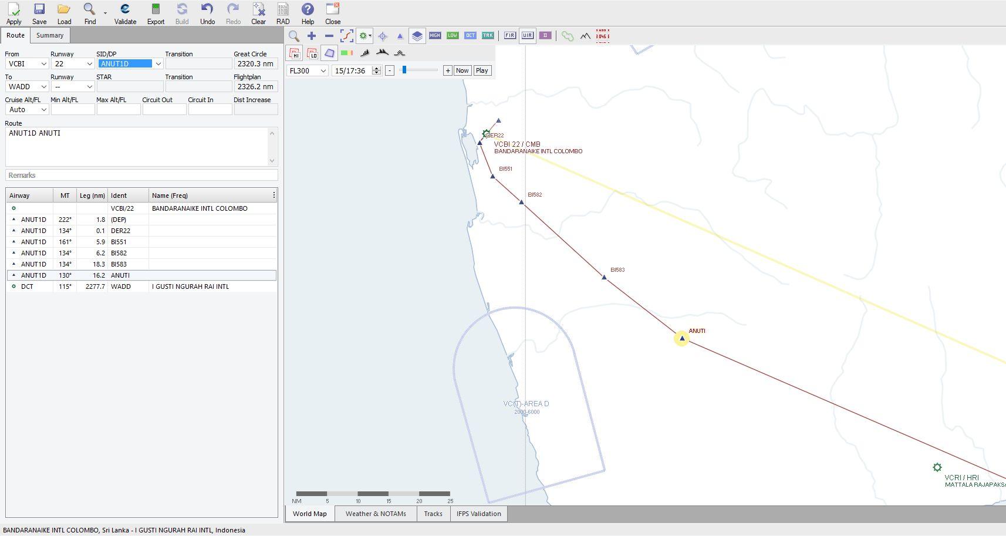Image resolution: width=1006 pixels, height=536 pixels.
Task: Open the departure Runway 22 dropdown
Action: 89,63
